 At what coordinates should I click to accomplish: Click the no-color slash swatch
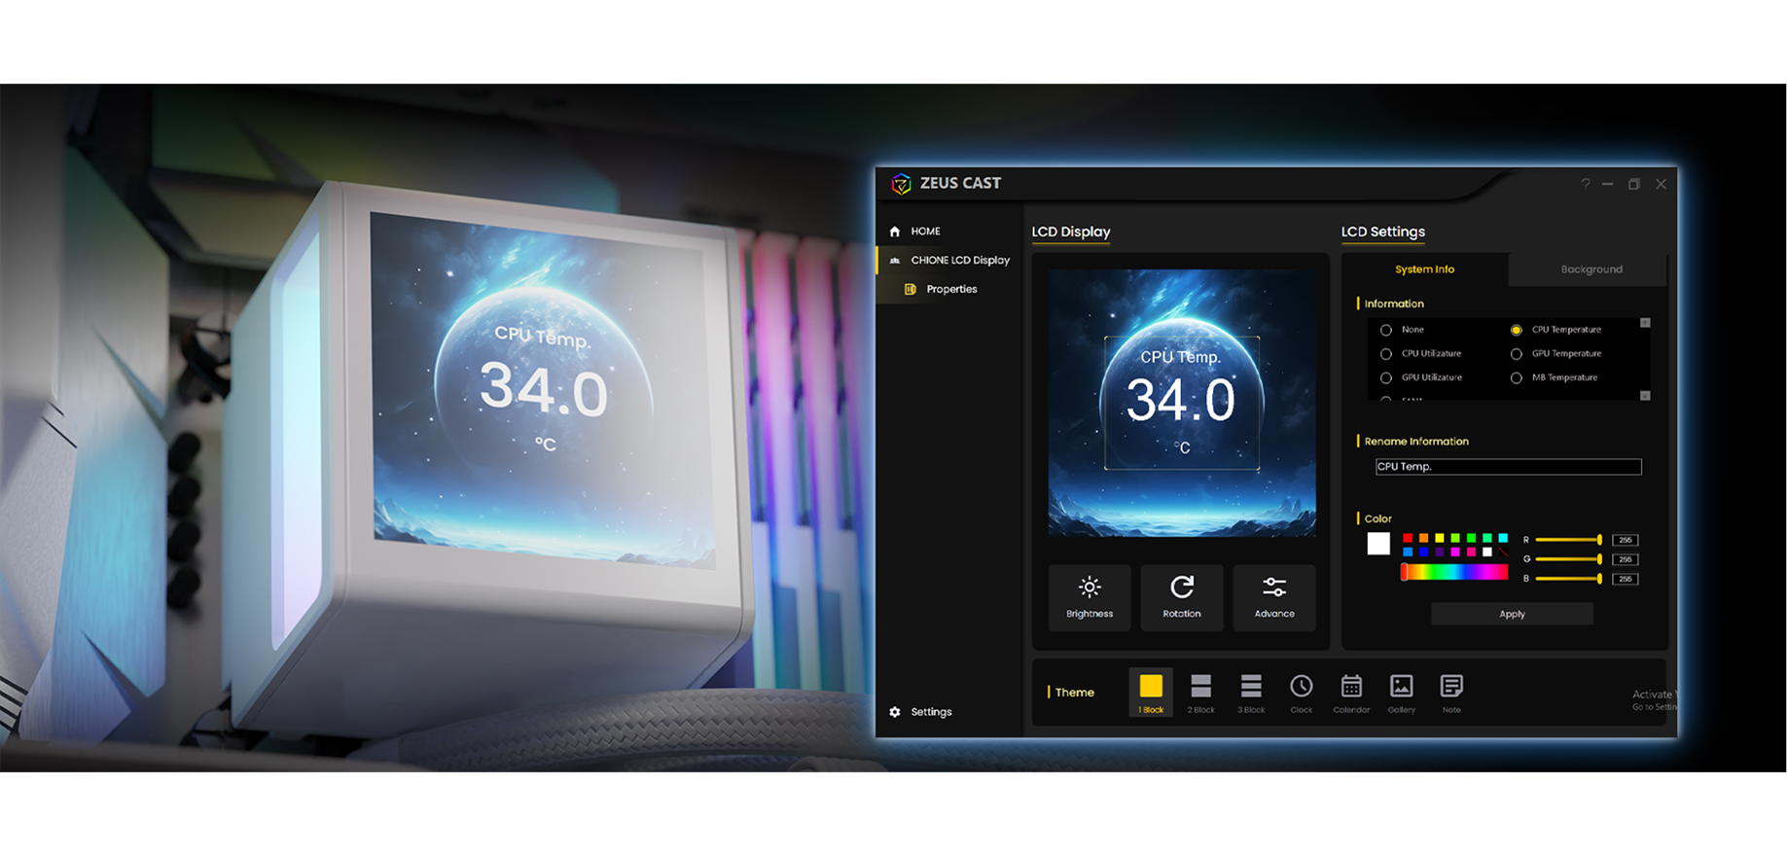(1503, 552)
